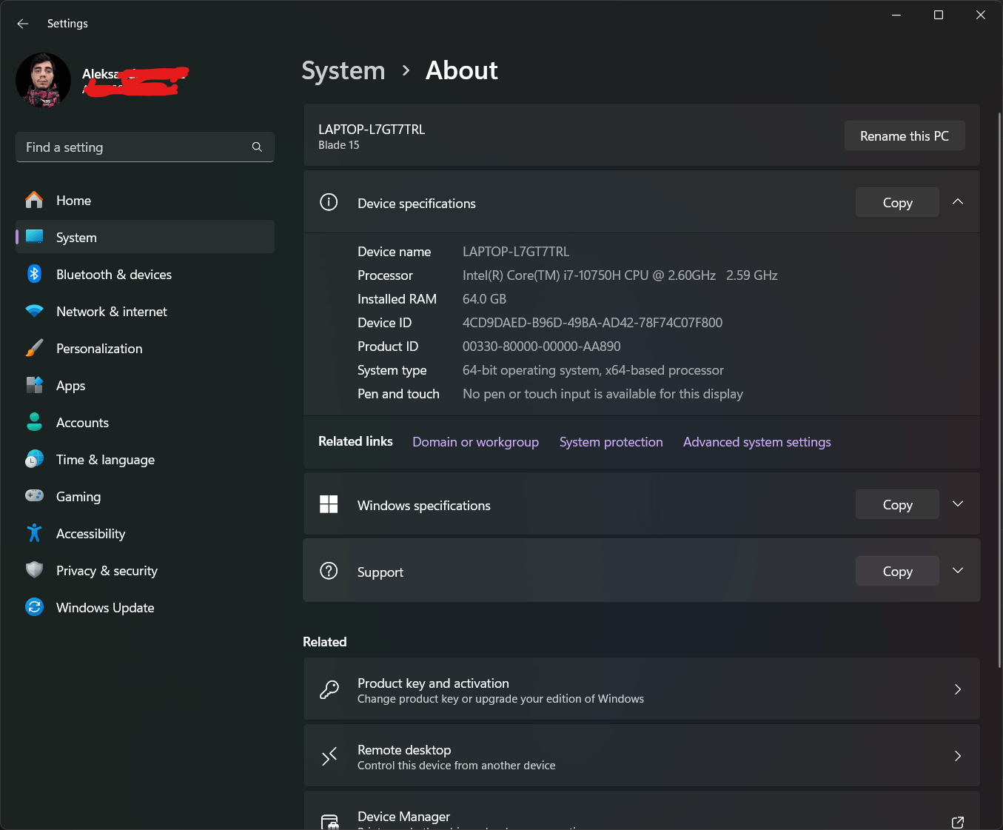The height and width of the screenshot is (830, 1003).
Task: Click the Find a setting search field
Action: click(x=145, y=147)
